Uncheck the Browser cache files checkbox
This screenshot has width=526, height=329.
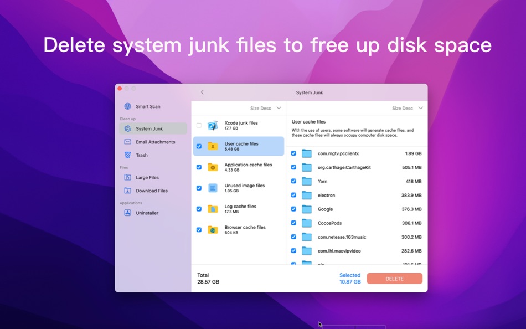[x=199, y=230]
